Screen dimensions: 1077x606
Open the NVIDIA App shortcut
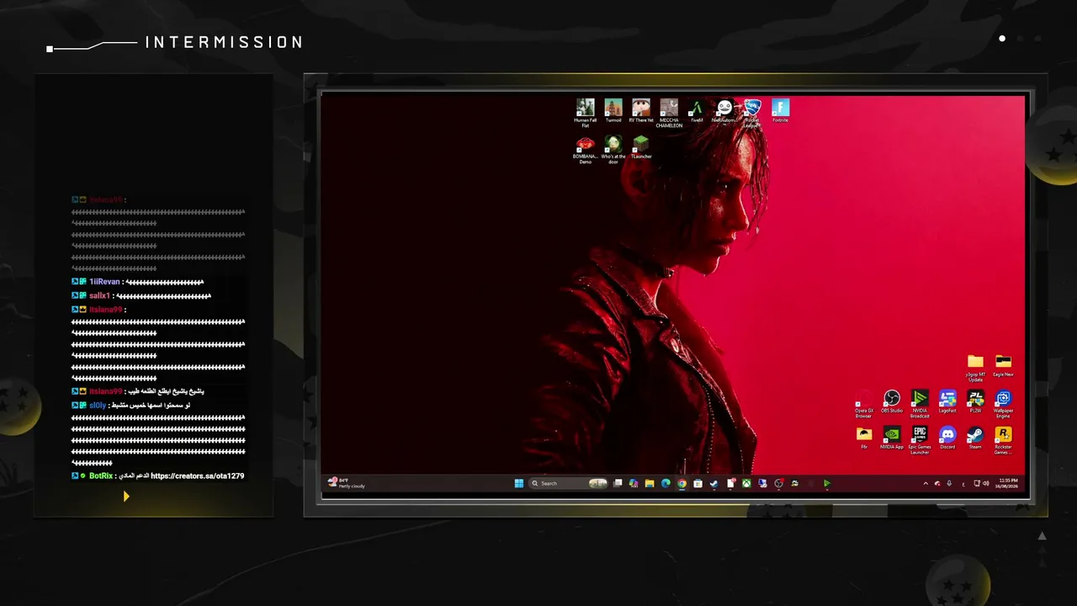pyautogui.click(x=892, y=438)
